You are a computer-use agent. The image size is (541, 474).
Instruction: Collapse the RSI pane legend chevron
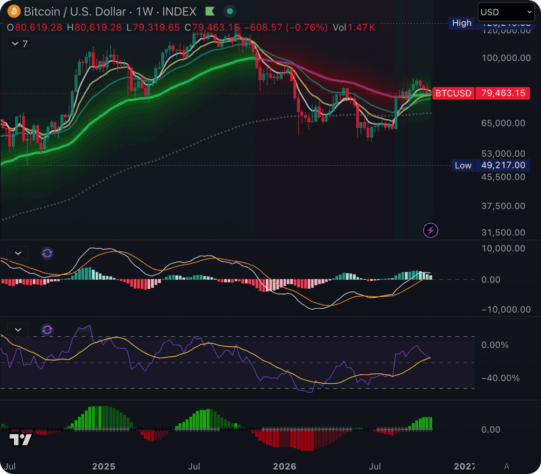18,330
